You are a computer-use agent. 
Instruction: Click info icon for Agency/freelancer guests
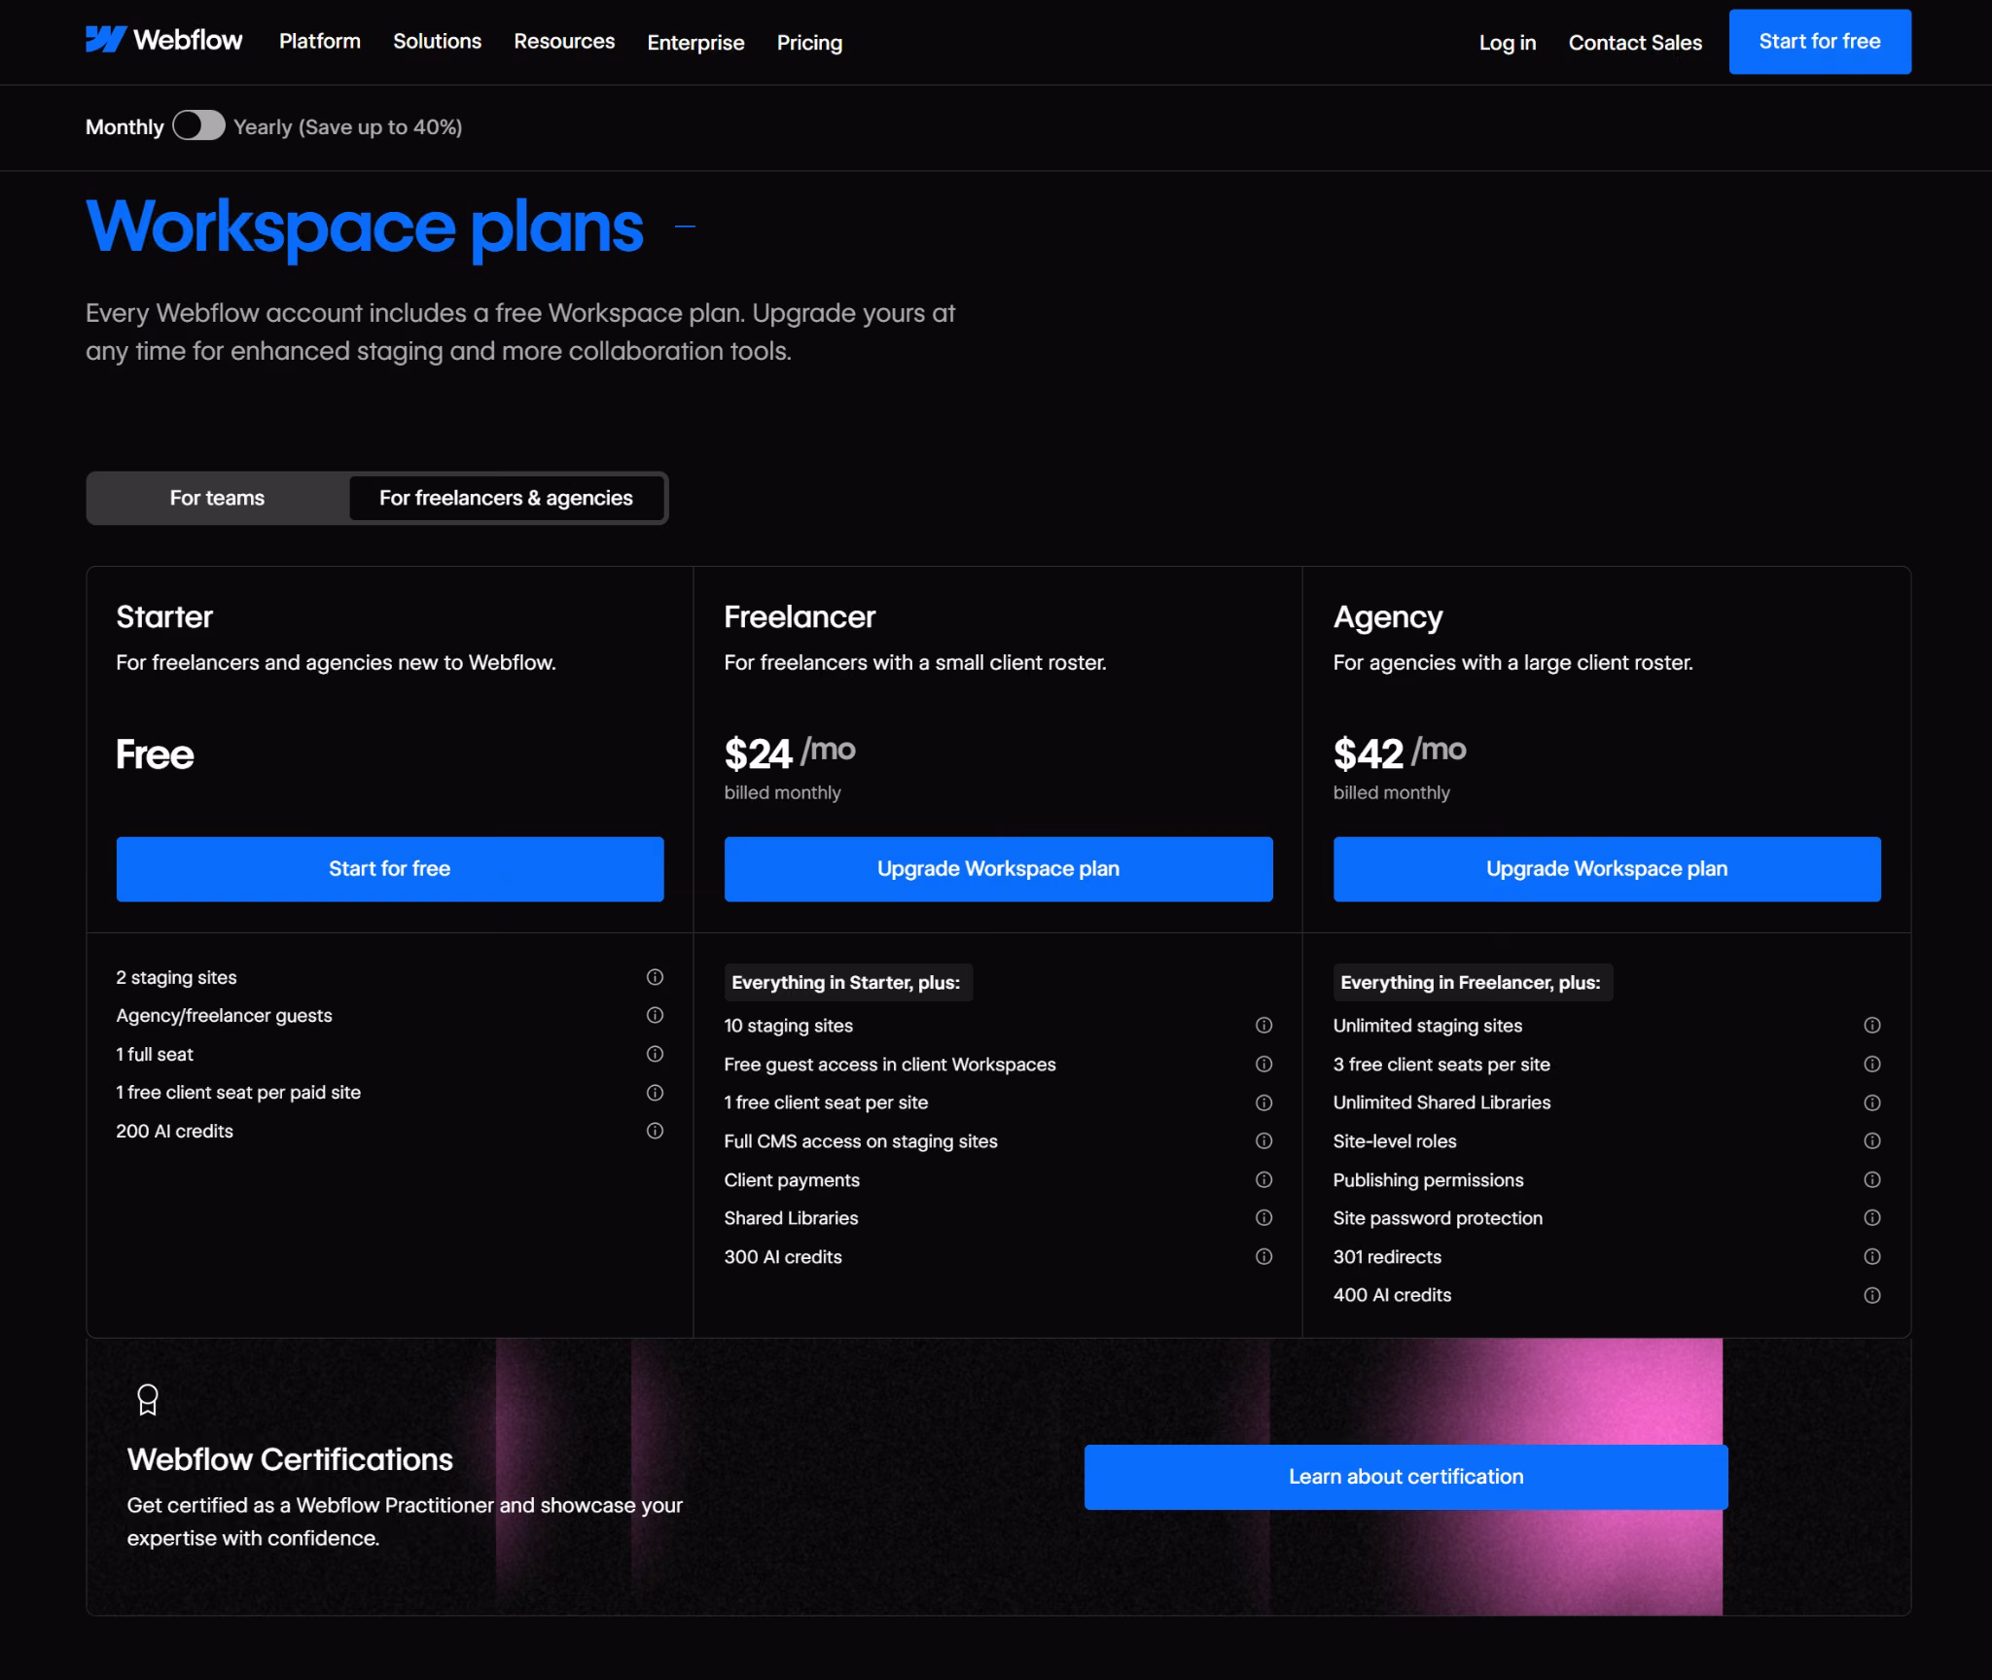[655, 1015]
